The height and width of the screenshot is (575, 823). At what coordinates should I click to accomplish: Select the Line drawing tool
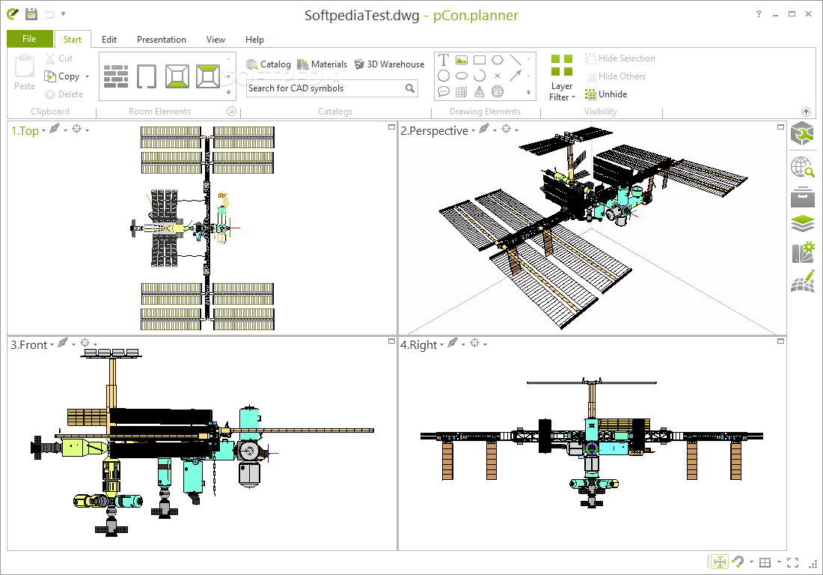point(515,60)
